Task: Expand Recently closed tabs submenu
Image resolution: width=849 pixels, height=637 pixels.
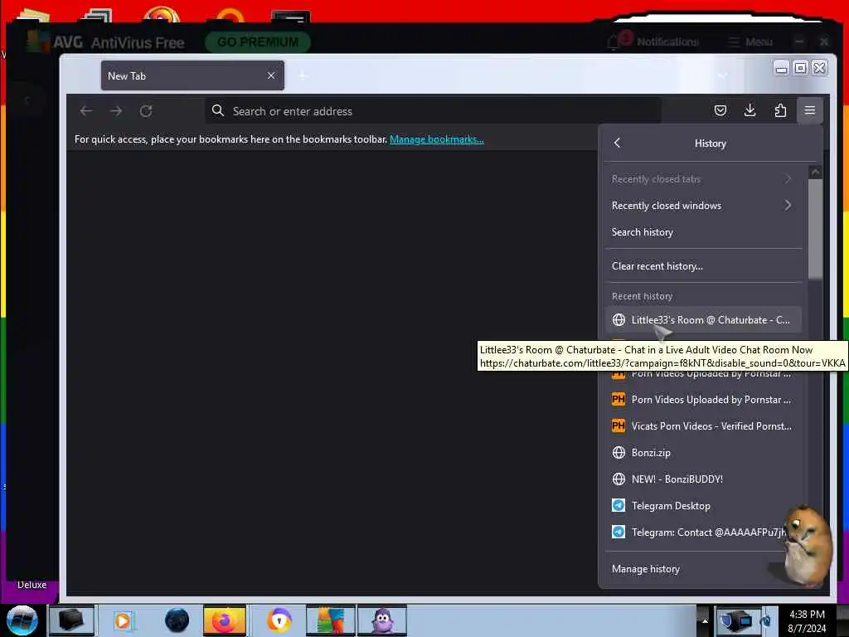Action: tap(703, 179)
